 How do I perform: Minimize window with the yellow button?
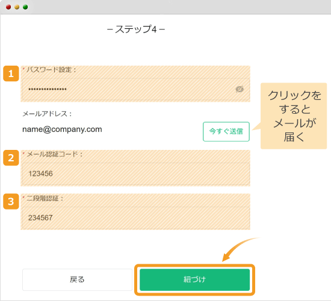pos(17,7)
